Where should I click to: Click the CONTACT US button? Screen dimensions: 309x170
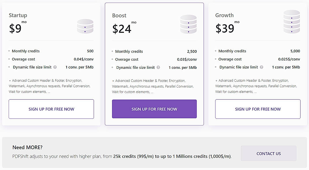point(268,154)
